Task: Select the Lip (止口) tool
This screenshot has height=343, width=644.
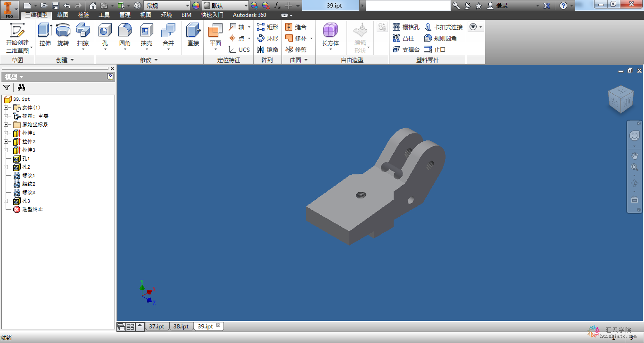Action: tap(435, 49)
